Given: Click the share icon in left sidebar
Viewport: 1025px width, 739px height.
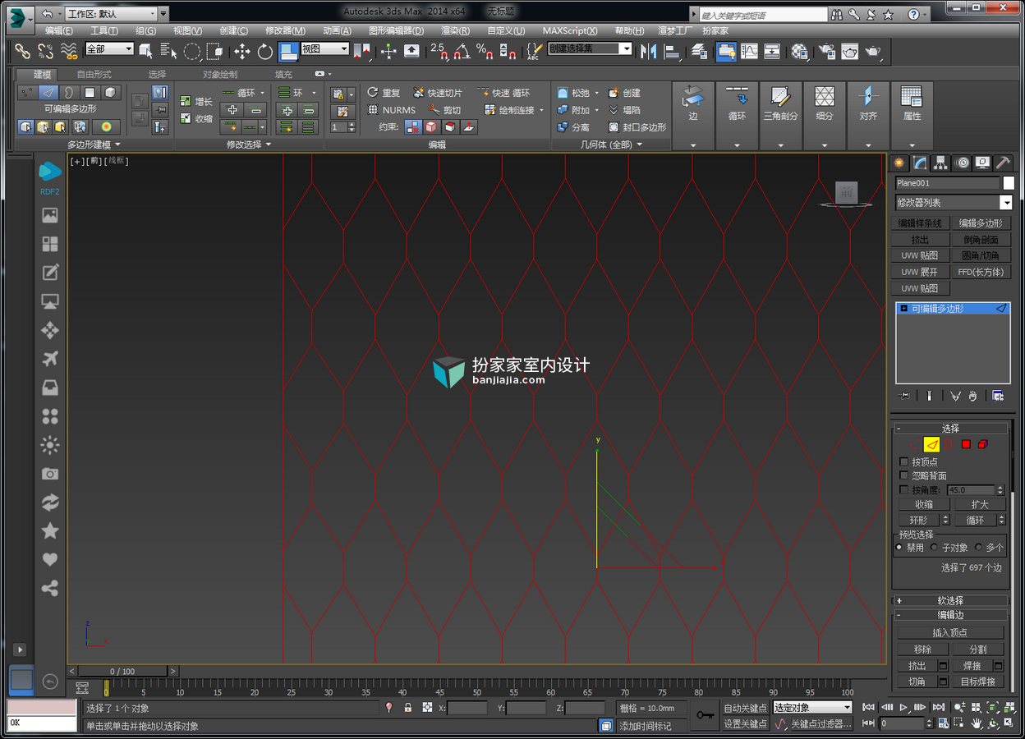Looking at the screenshot, I should (x=50, y=588).
